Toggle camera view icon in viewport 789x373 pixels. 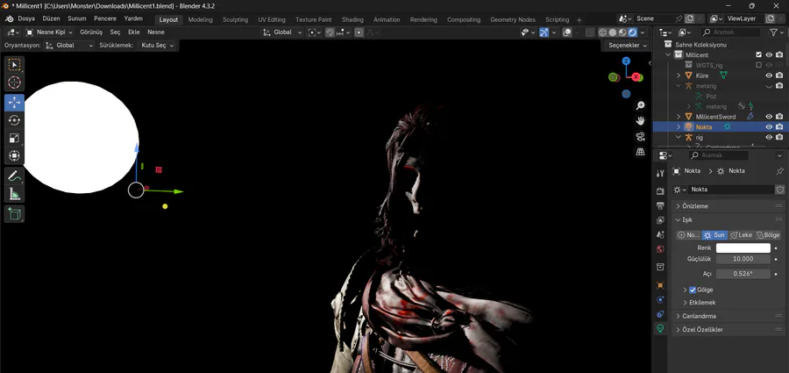[640, 137]
